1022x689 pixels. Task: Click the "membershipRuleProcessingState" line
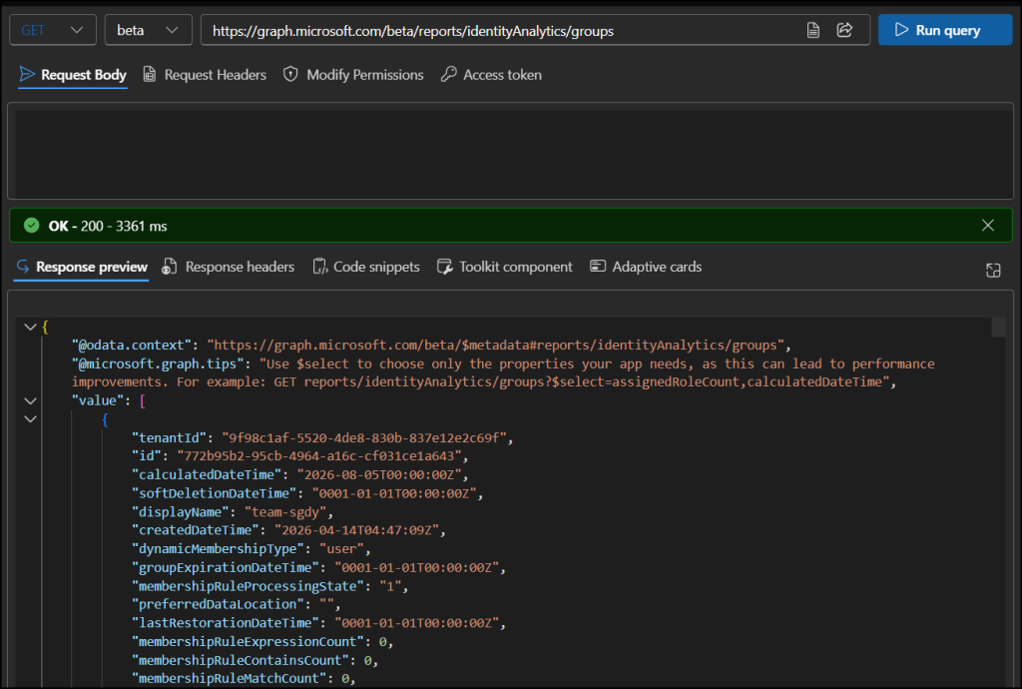pos(269,586)
